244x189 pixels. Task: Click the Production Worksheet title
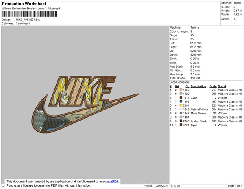[24, 4]
